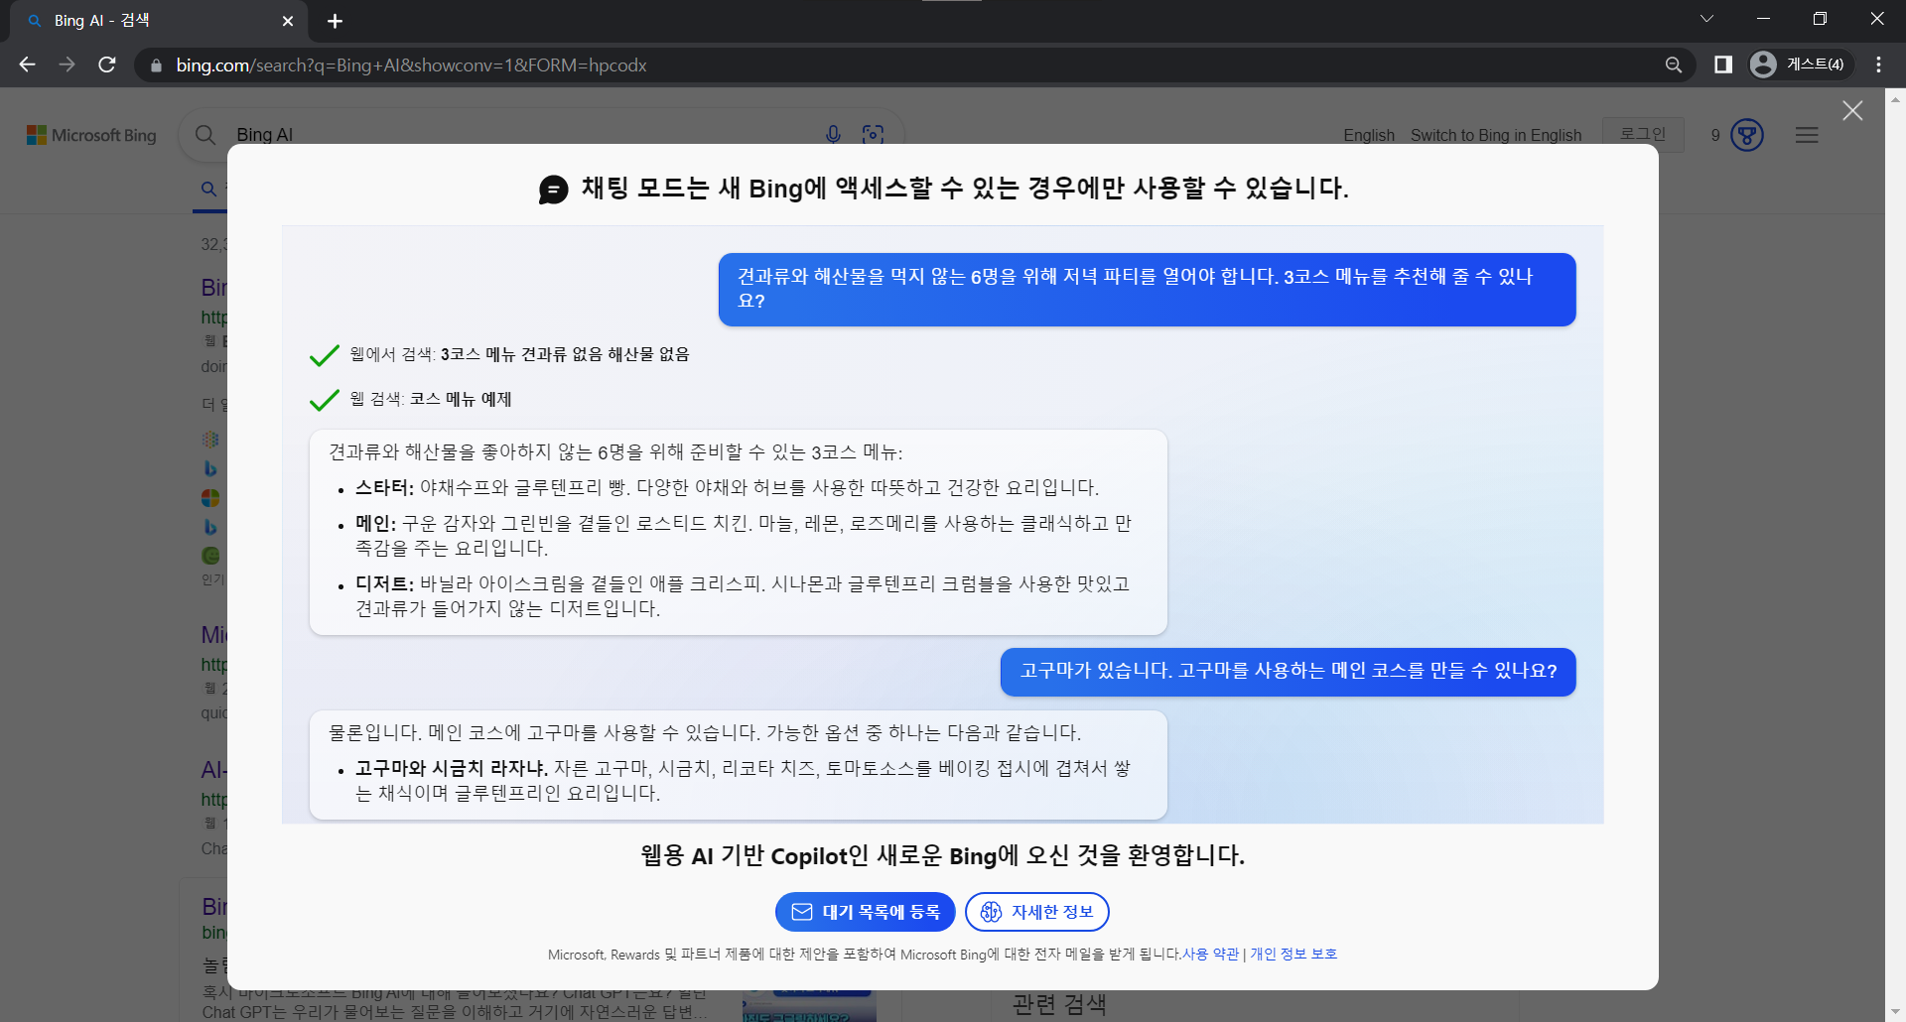This screenshot has width=1906, height=1022.
Task: Go back to previous page
Action: click(27, 64)
